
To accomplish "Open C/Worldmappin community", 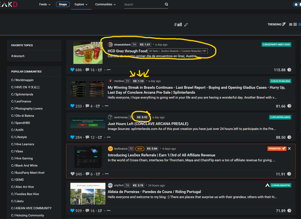I will click(x=22, y=80).
